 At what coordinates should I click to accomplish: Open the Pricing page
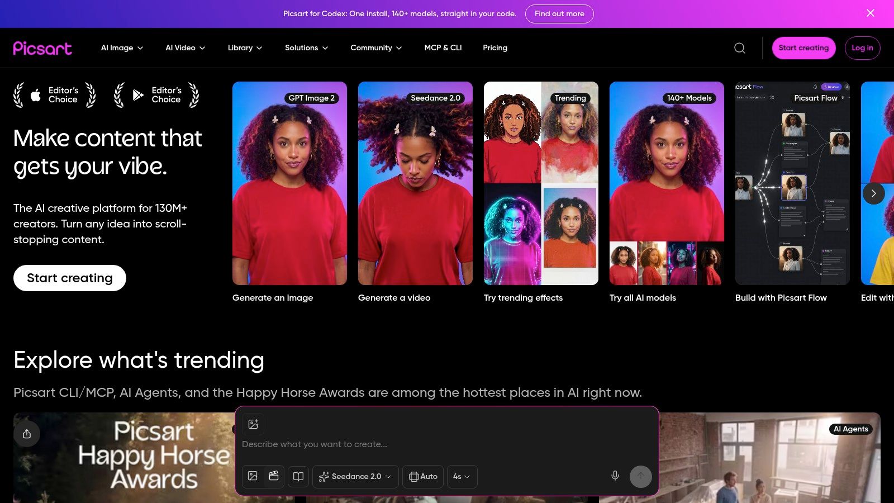tap(495, 48)
